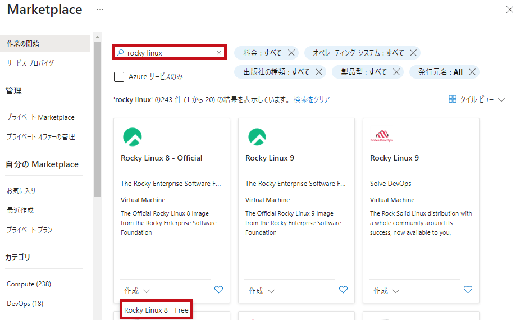Image resolution: width=516 pixels, height=320 pixels.
Task: Click the tile view grid icon
Action: click(453, 99)
